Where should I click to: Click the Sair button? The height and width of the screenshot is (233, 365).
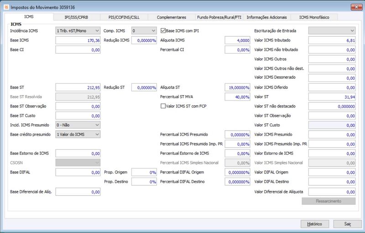(x=348, y=224)
